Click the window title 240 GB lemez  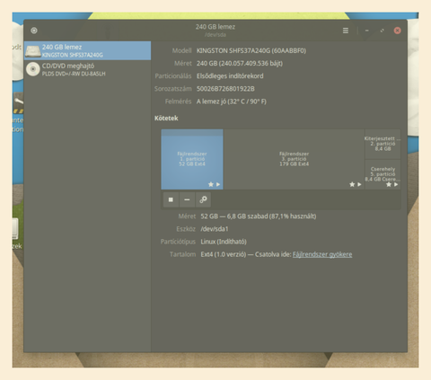(215, 27)
